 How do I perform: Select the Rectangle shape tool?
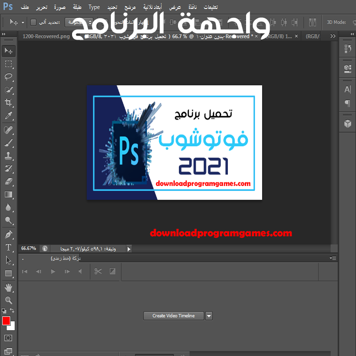point(8,273)
